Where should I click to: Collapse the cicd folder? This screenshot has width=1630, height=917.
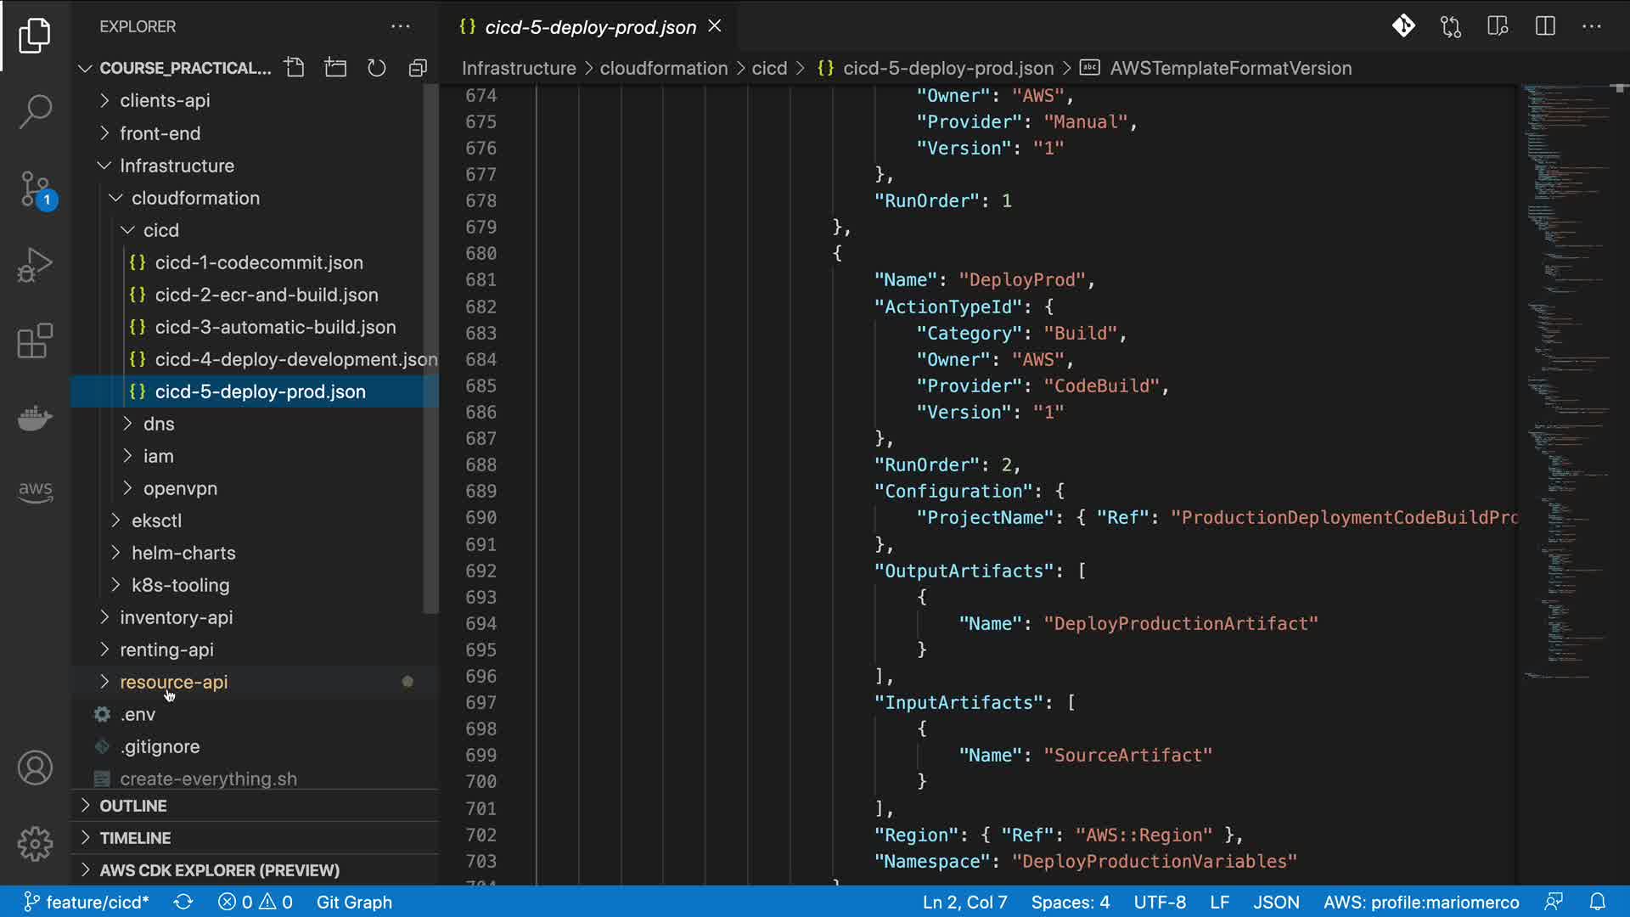(160, 230)
